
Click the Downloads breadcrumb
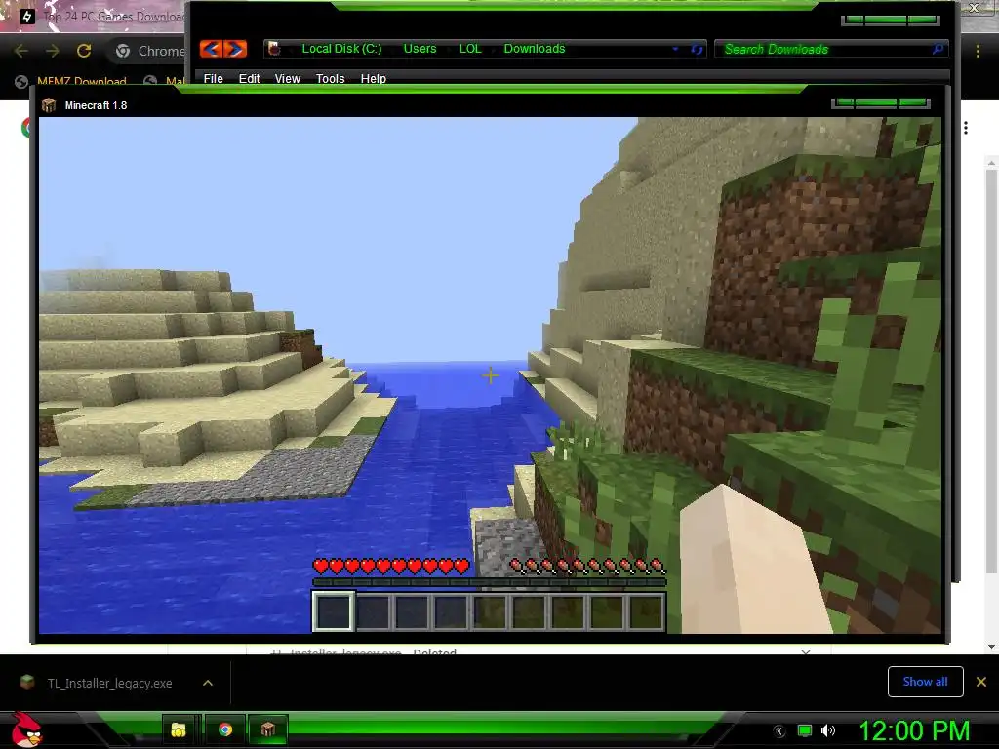tap(535, 49)
